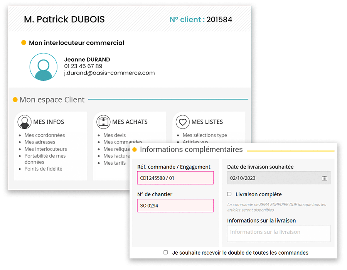The image size is (347, 270).
Task: Open the MES LISTES heart icon
Action: point(183,122)
